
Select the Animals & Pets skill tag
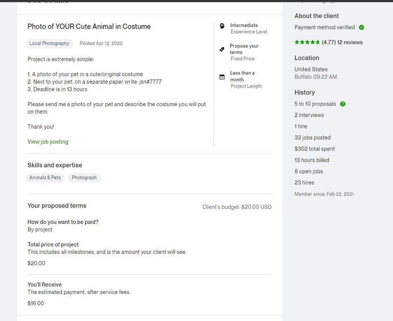pyautogui.click(x=45, y=178)
